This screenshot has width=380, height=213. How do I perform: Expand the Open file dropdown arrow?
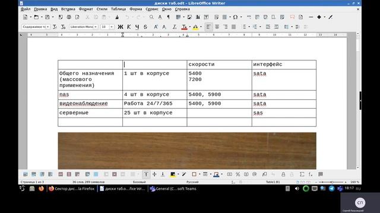click(x=42, y=17)
